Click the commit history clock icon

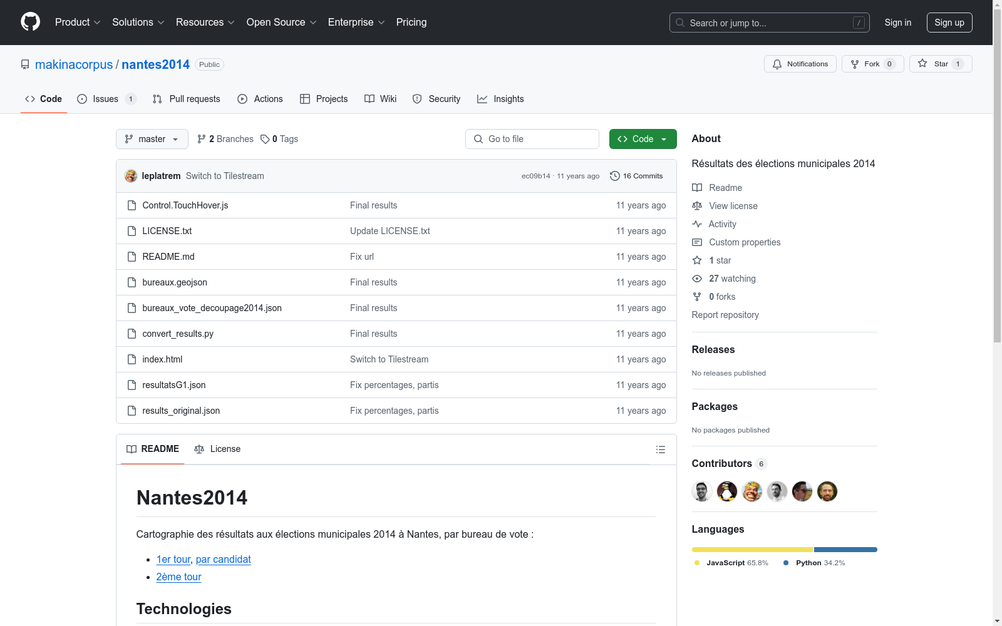[x=615, y=176]
